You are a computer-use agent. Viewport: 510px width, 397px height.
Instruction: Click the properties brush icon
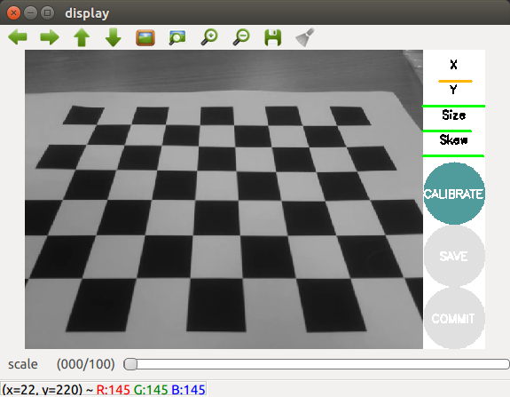[x=305, y=37]
